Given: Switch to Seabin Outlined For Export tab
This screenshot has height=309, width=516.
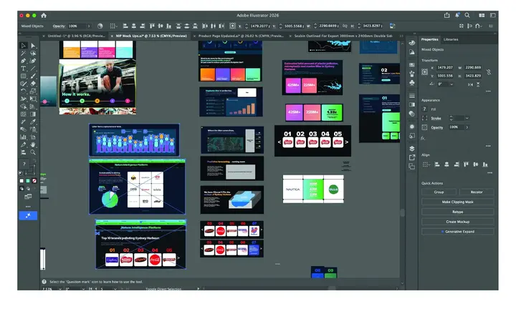Looking at the screenshot, I should (x=343, y=36).
